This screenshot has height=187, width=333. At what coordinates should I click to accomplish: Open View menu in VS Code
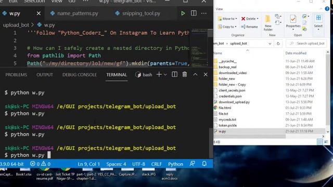point(57,1)
